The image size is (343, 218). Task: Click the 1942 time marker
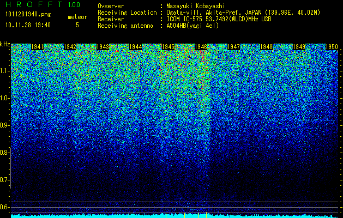point(70,47)
